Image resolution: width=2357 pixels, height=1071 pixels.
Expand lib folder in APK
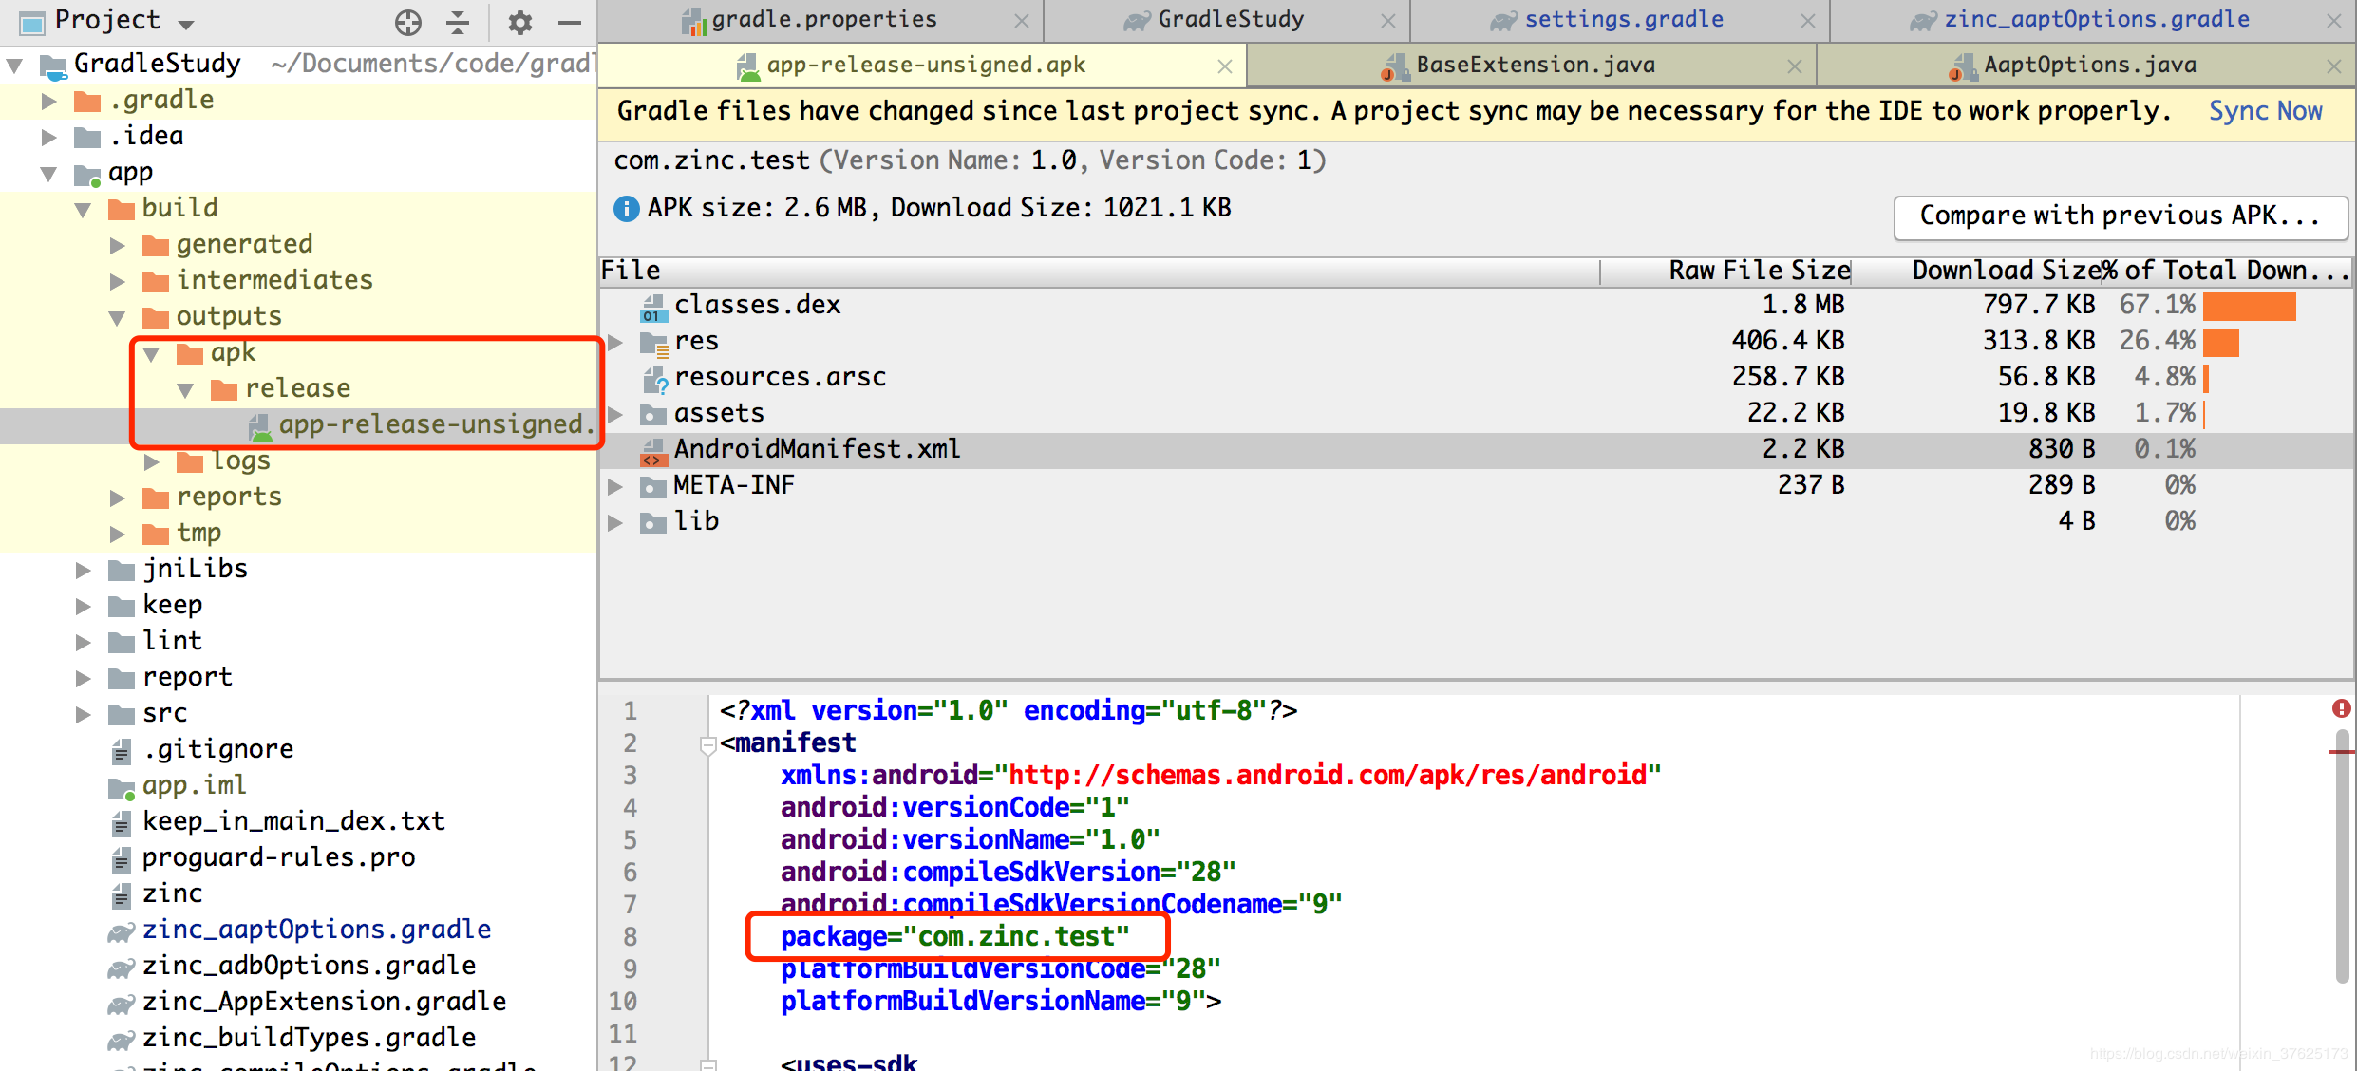point(615,522)
